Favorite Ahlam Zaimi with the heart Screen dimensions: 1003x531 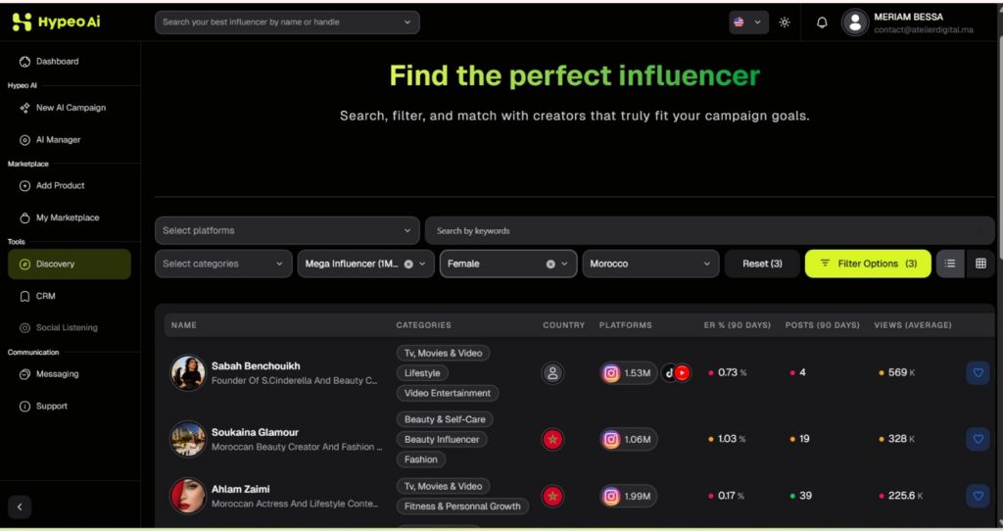tap(979, 496)
